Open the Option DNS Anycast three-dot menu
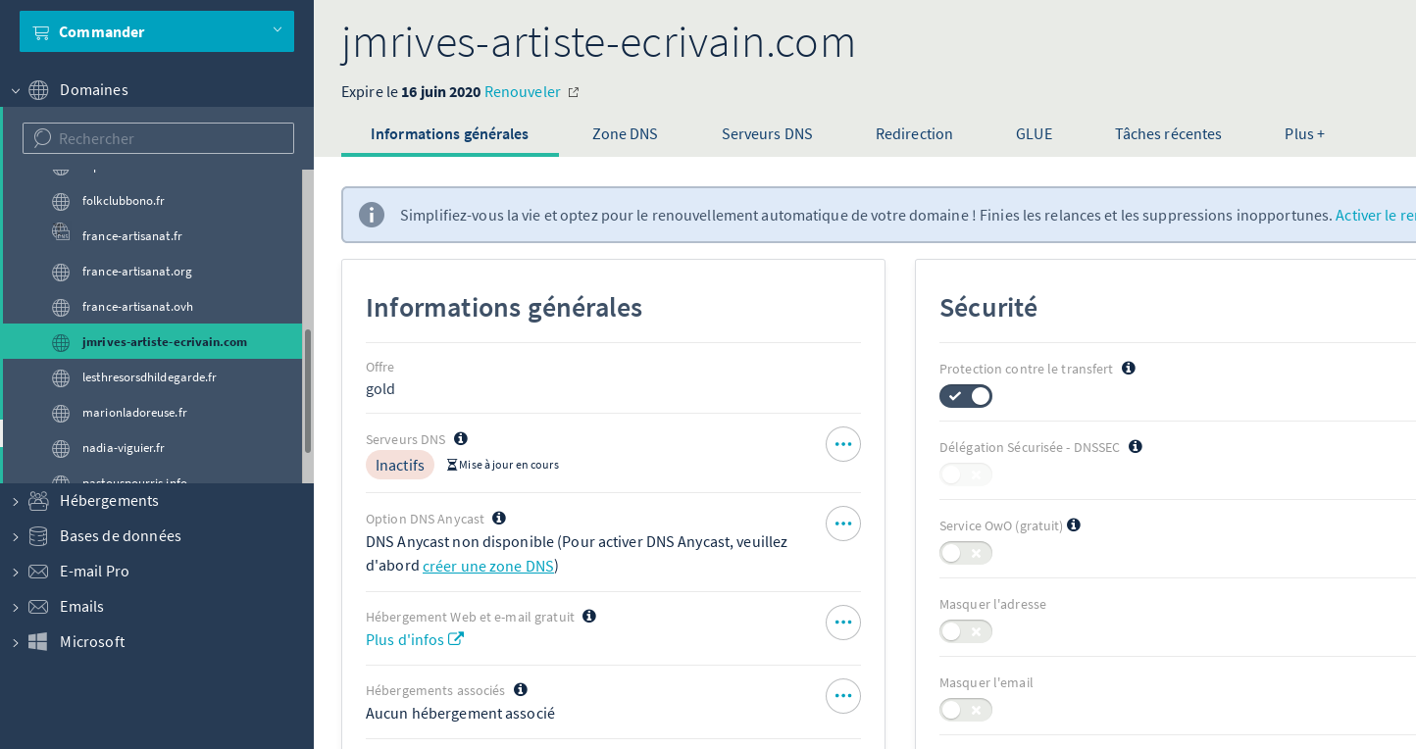Image resolution: width=1416 pixels, height=749 pixels. tap(843, 524)
